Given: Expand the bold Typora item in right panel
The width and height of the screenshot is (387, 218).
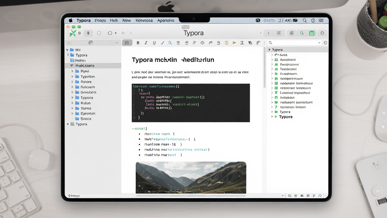Looking at the screenshot, I should point(272,117).
